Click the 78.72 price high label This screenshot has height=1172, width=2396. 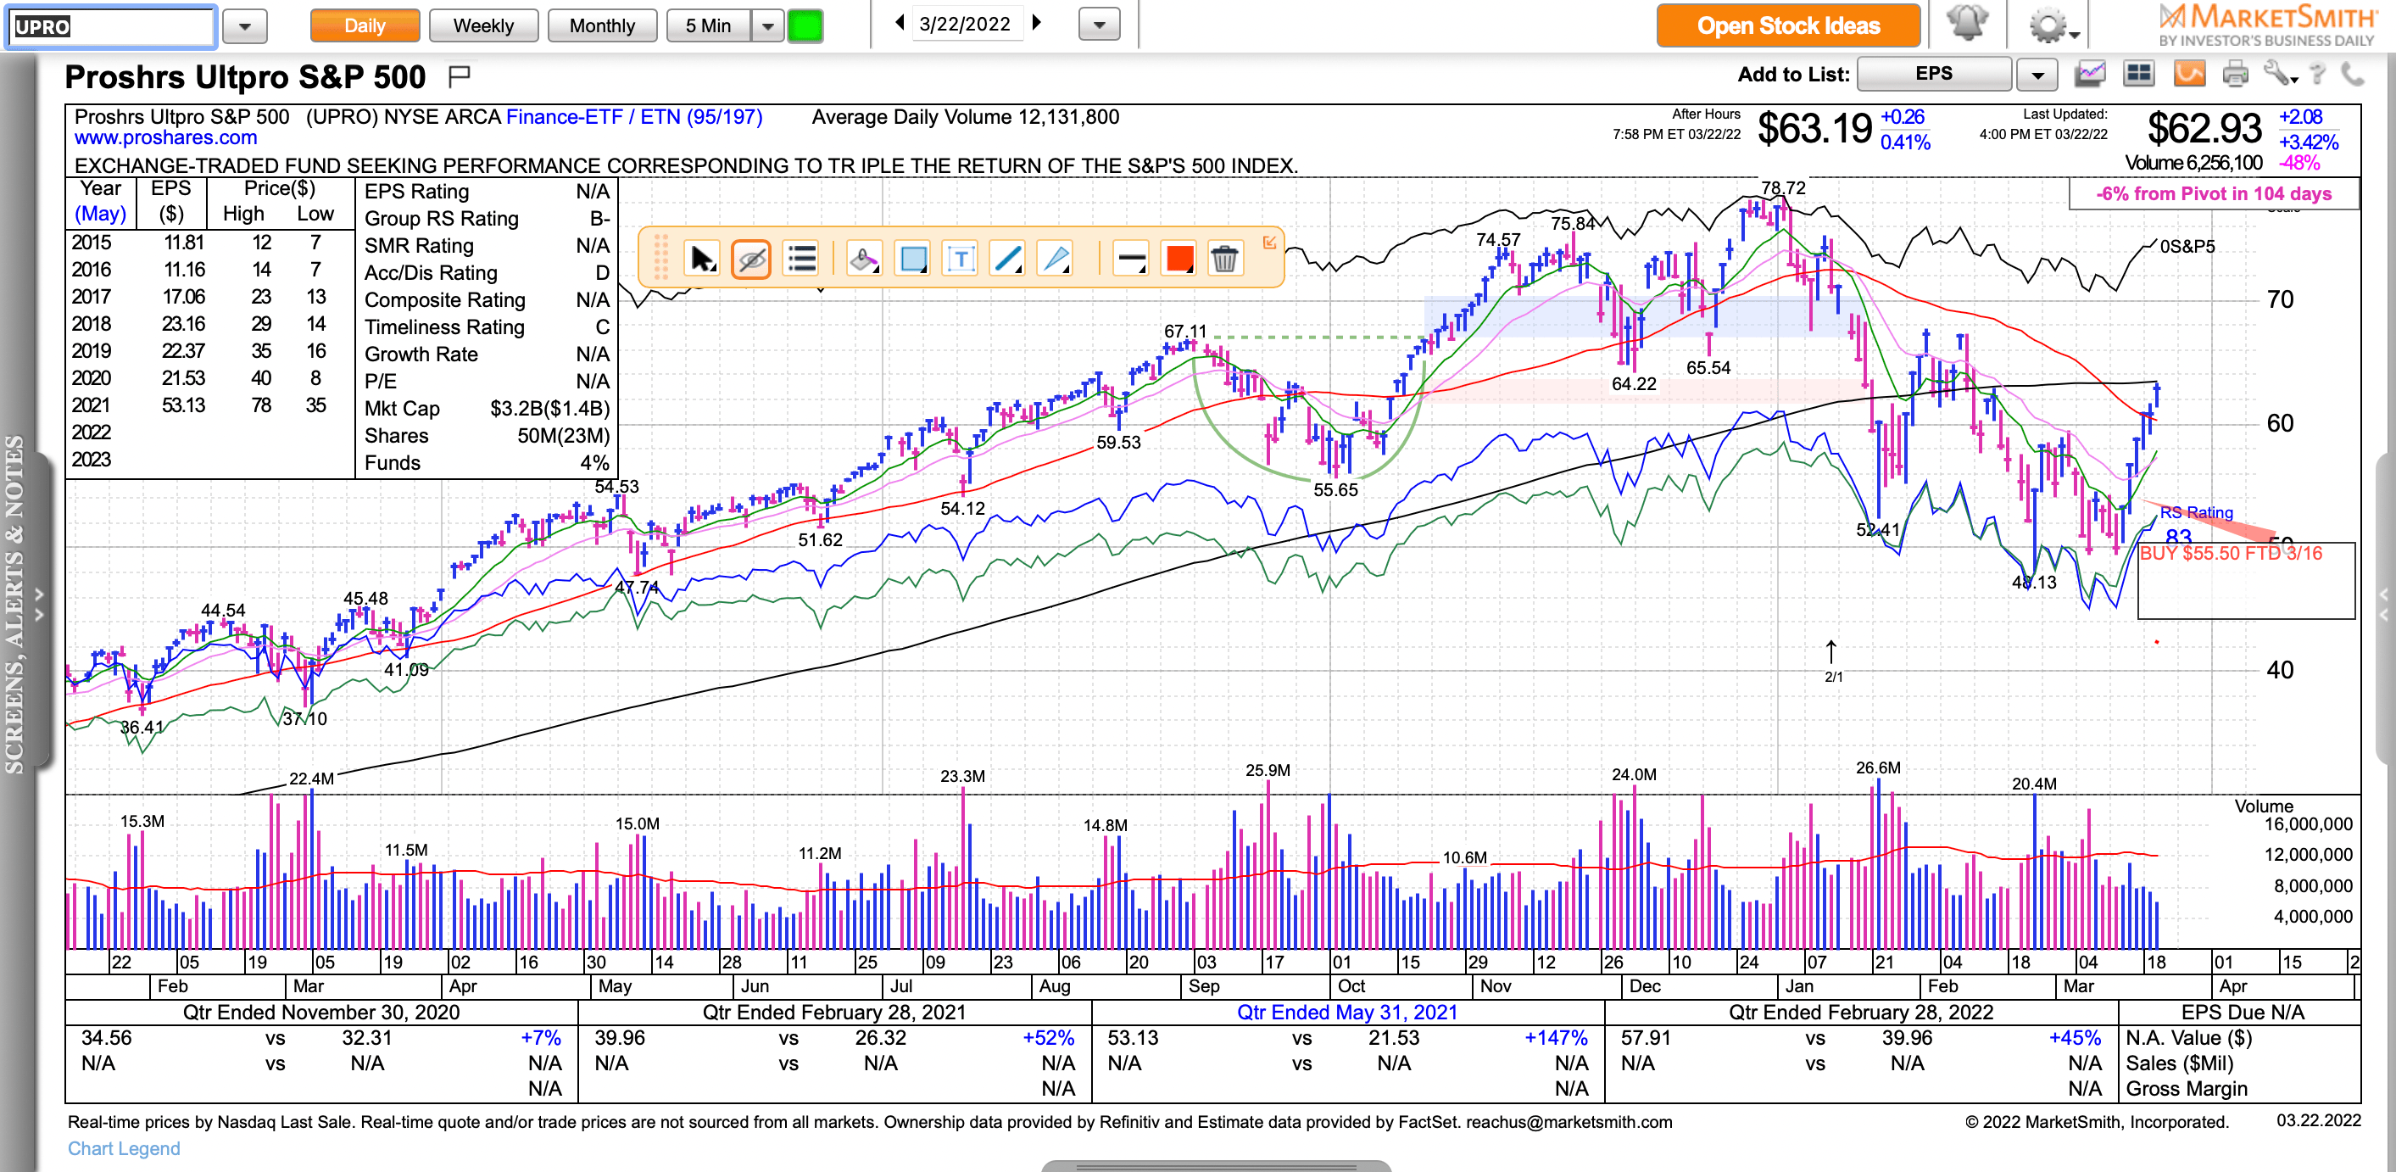point(1783,188)
